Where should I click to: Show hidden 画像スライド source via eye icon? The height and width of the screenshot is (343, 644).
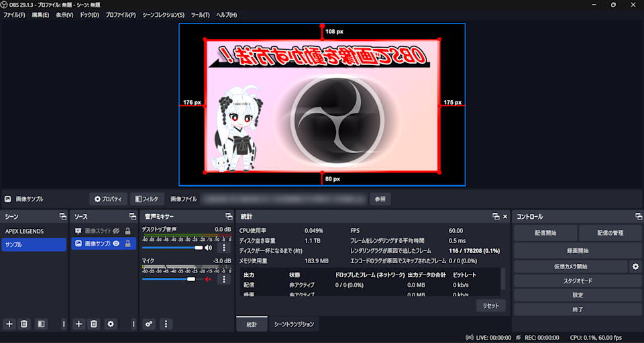(116, 232)
